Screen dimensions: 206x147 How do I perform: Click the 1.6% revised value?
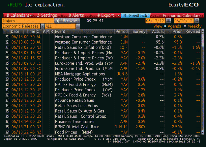[x=196, y=47]
